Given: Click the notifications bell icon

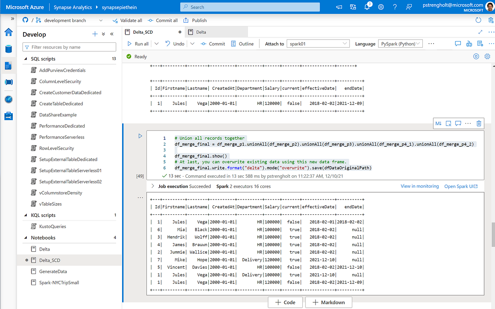Looking at the screenshot, I should click(367, 7).
